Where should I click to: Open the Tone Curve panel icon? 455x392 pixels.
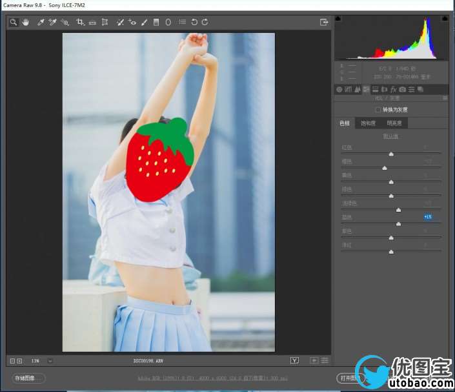click(x=349, y=89)
